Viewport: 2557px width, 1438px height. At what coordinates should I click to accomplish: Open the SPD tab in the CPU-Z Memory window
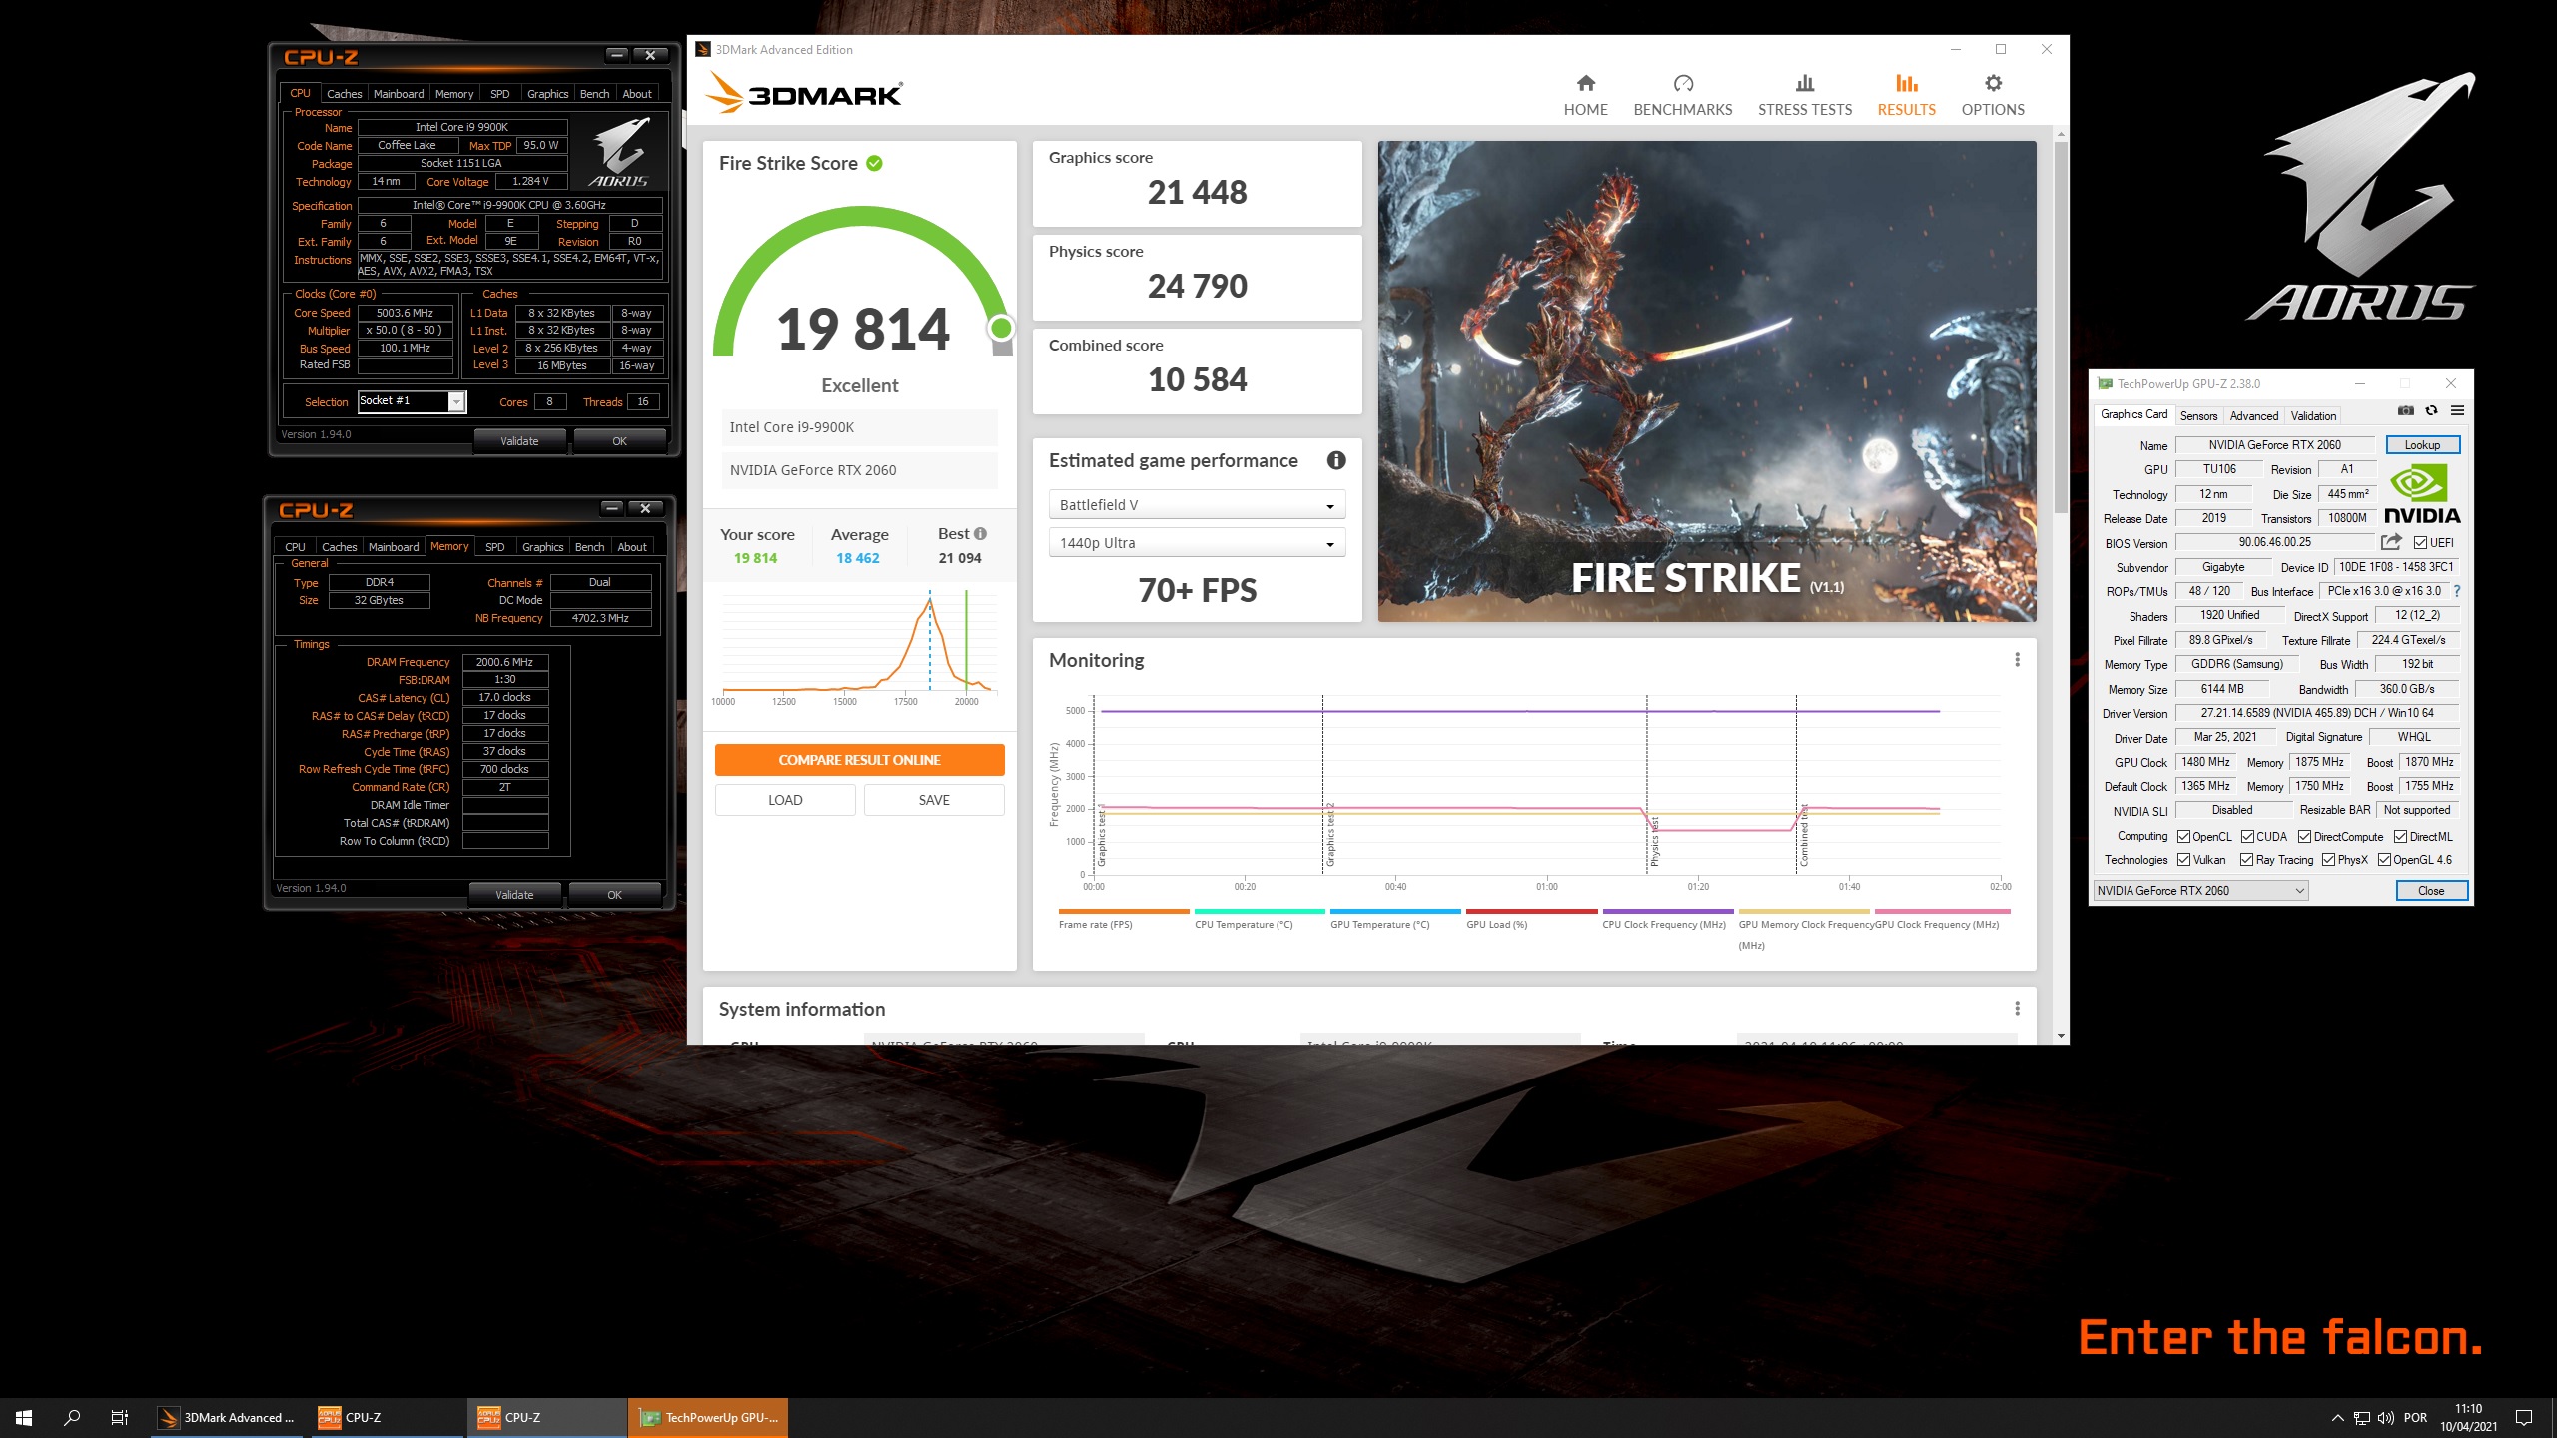[494, 547]
